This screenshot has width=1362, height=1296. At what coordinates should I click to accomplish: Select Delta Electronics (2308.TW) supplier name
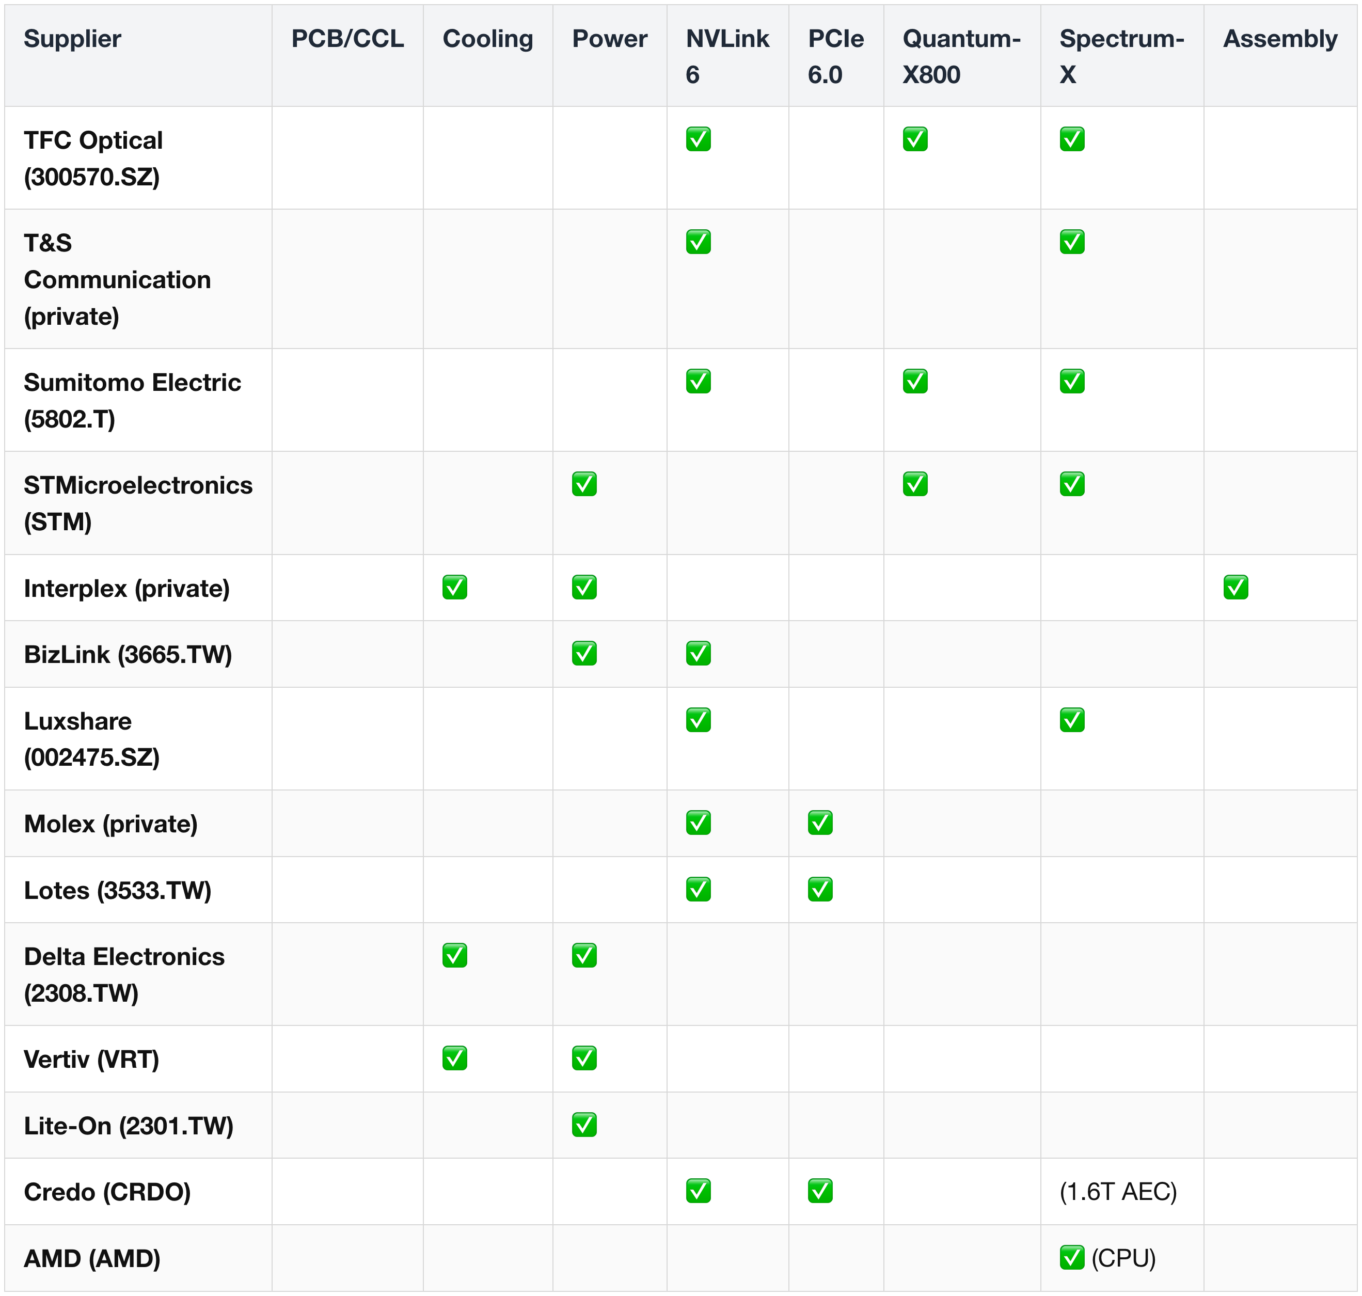coord(124,975)
